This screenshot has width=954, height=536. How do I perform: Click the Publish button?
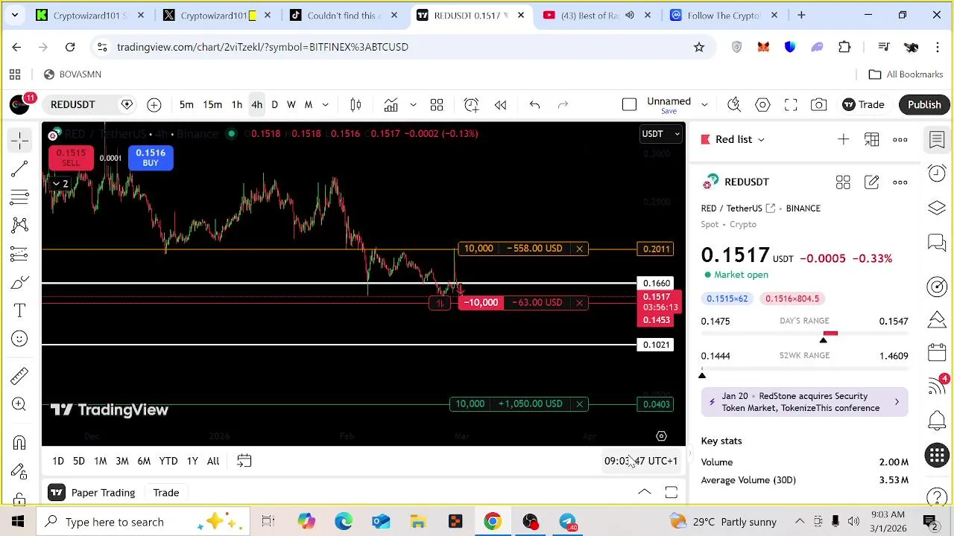(x=924, y=105)
